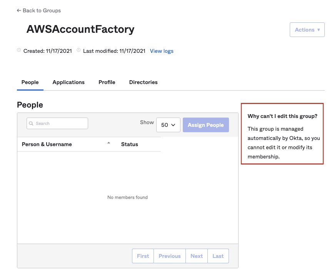
Task: Click the clock icon beside Last modified
Action: (x=78, y=50)
